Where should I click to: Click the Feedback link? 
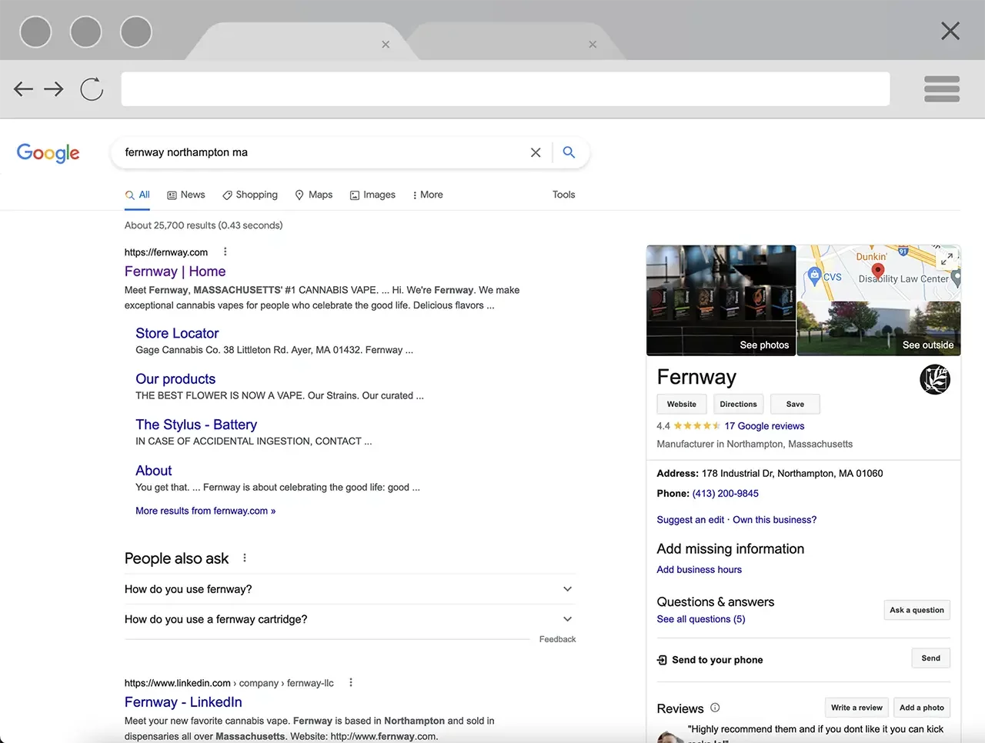[x=557, y=639]
